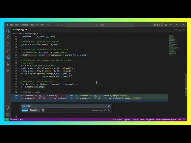Expand the run options dropdown arrow
Viewport: 191px width, 143px height.
177,30
